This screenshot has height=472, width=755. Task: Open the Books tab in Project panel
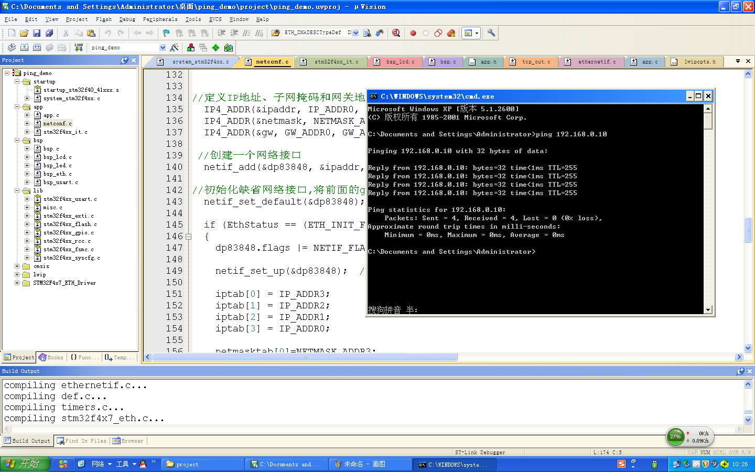pyautogui.click(x=51, y=358)
